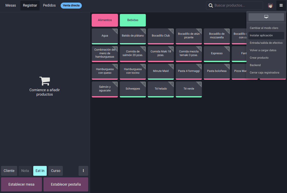287x193 pixels.
Task: Open the hamburger menu icon
Action: pos(281,5)
